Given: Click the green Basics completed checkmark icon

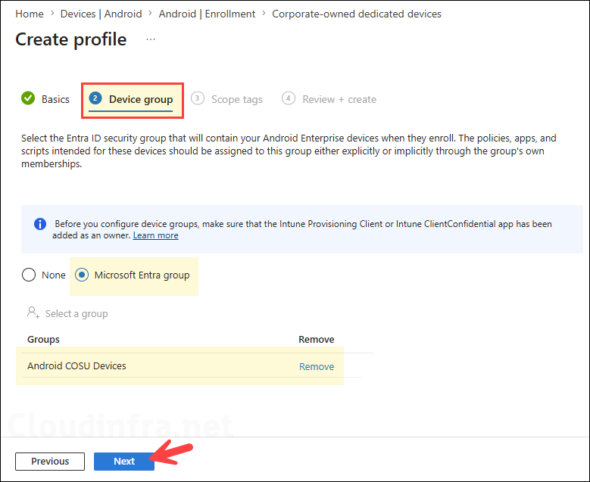Looking at the screenshot, I should 28,98.
